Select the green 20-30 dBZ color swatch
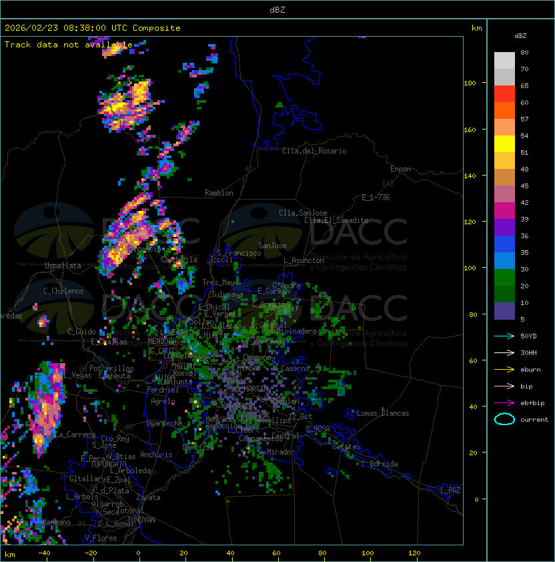Screen dimensions: 555x562 504,278
